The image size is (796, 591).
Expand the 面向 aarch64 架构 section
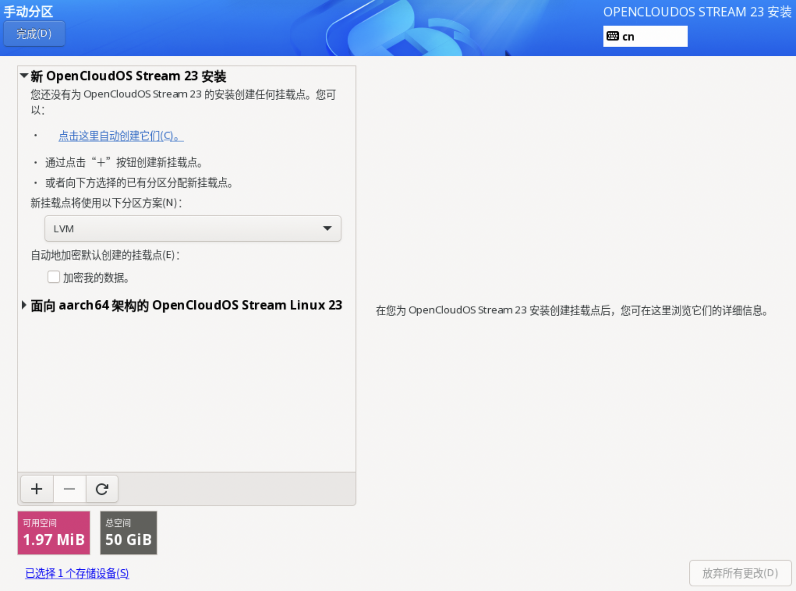click(24, 305)
